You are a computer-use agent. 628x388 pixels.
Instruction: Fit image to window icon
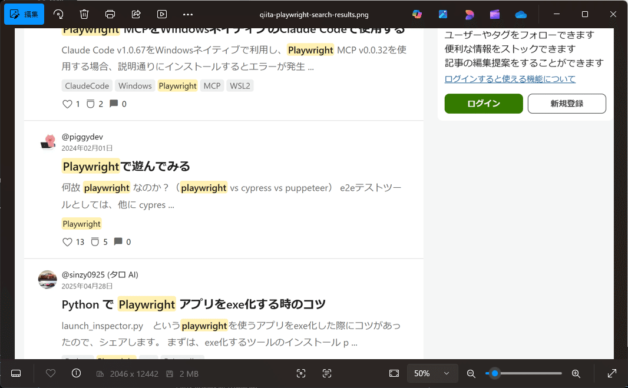point(394,374)
